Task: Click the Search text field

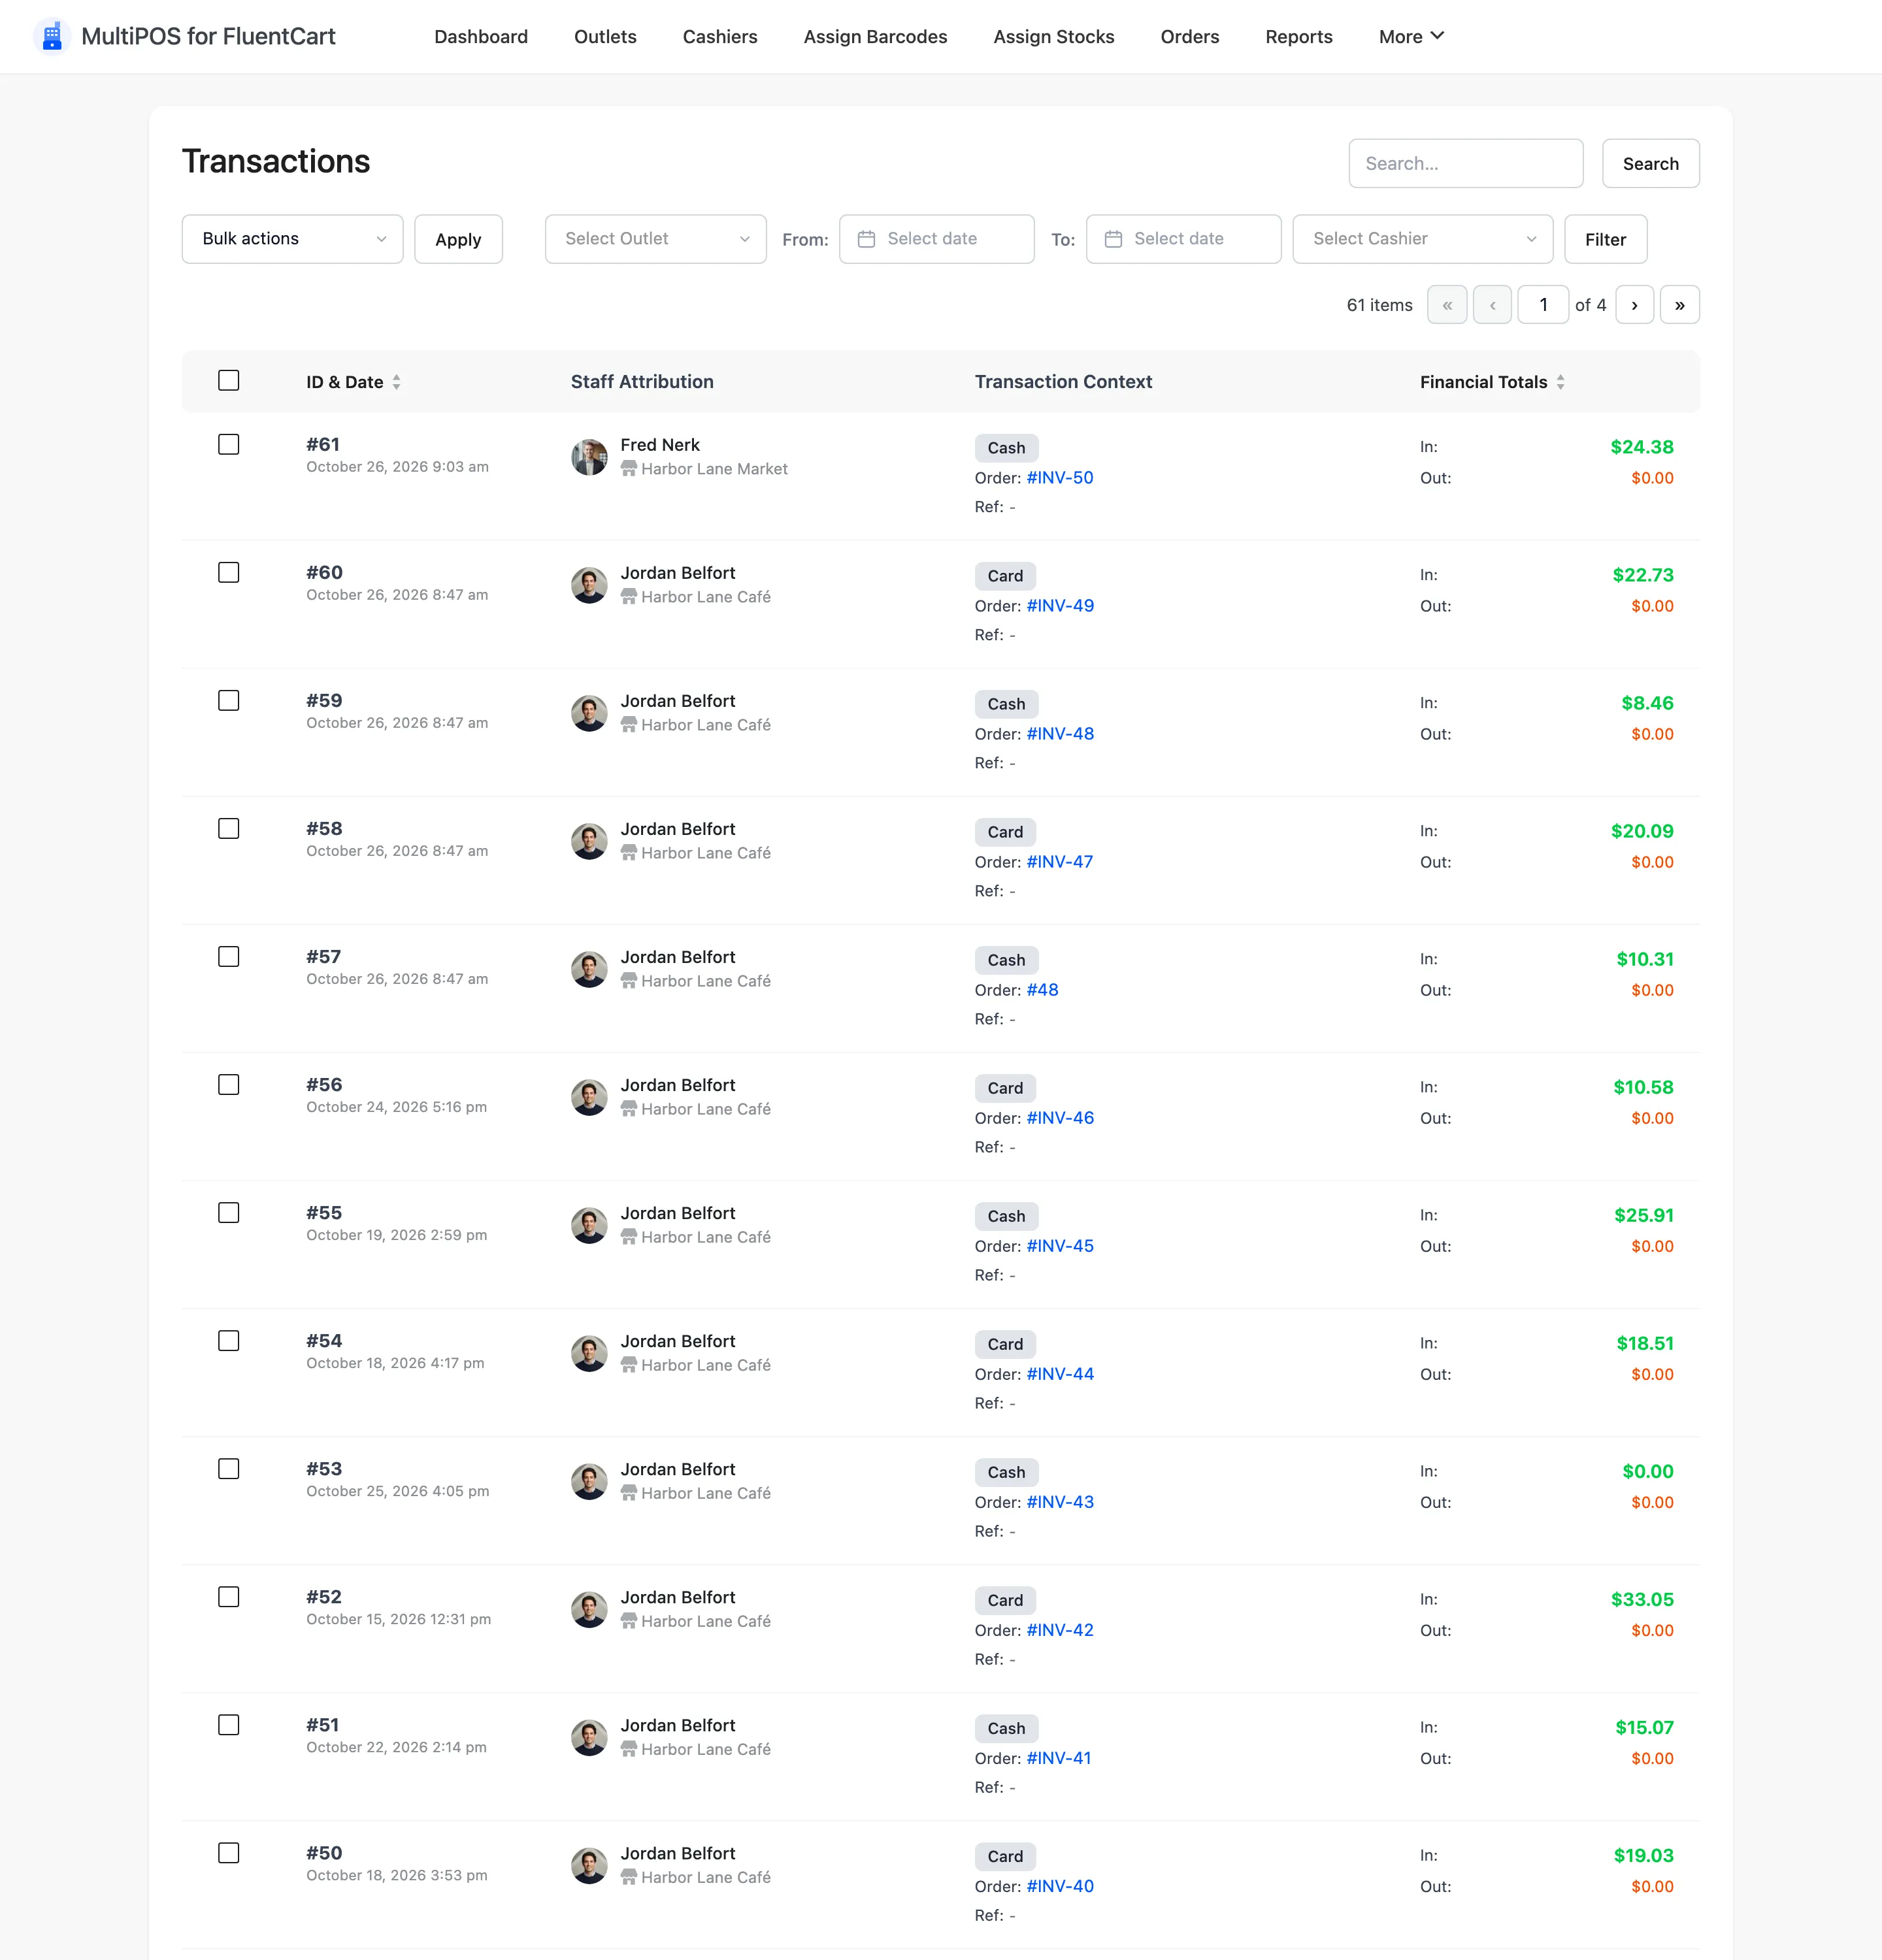Action: pyautogui.click(x=1465, y=163)
